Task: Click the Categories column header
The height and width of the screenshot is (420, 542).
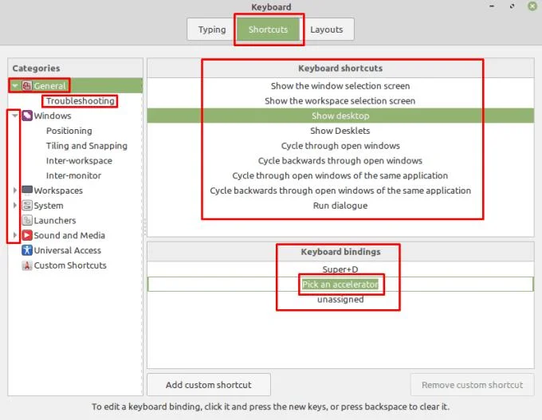Action: pyautogui.click(x=76, y=68)
